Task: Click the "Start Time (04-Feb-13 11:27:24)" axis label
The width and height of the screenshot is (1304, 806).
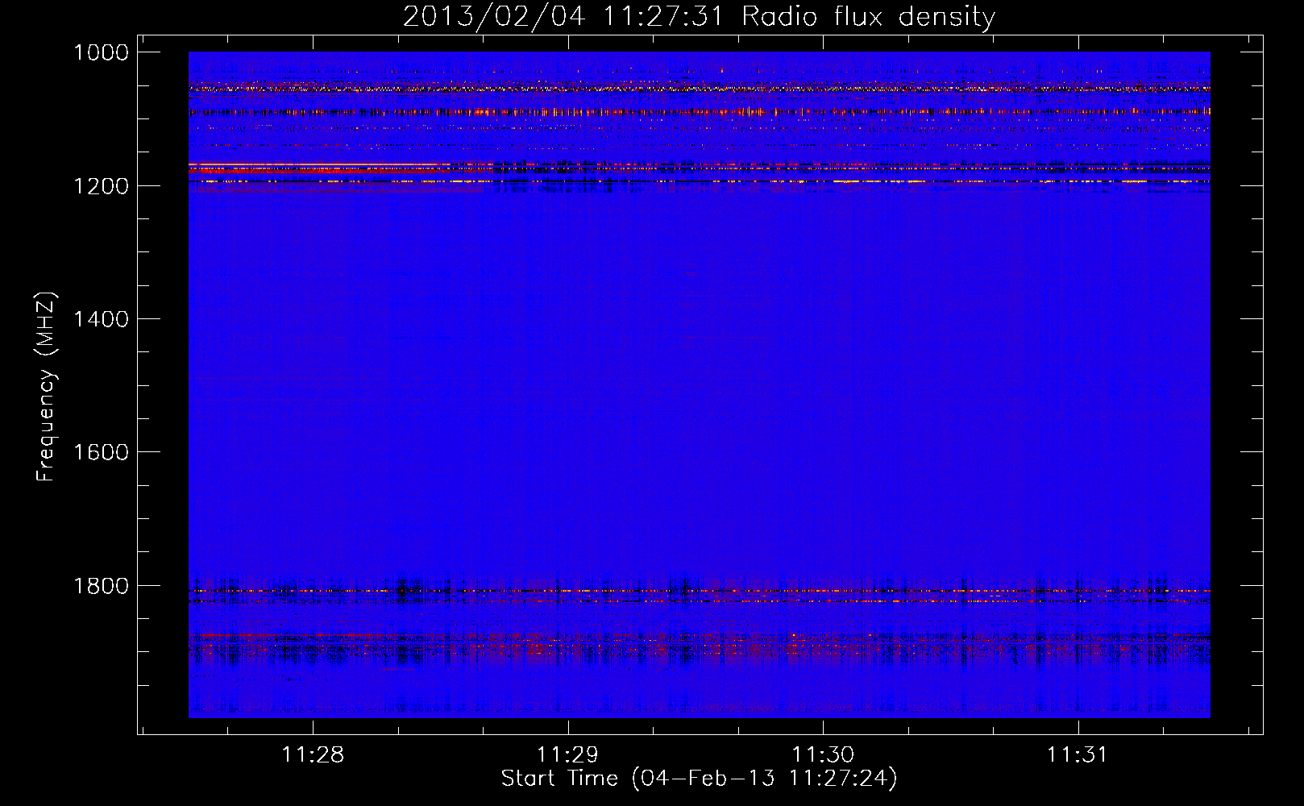Action: (x=699, y=779)
